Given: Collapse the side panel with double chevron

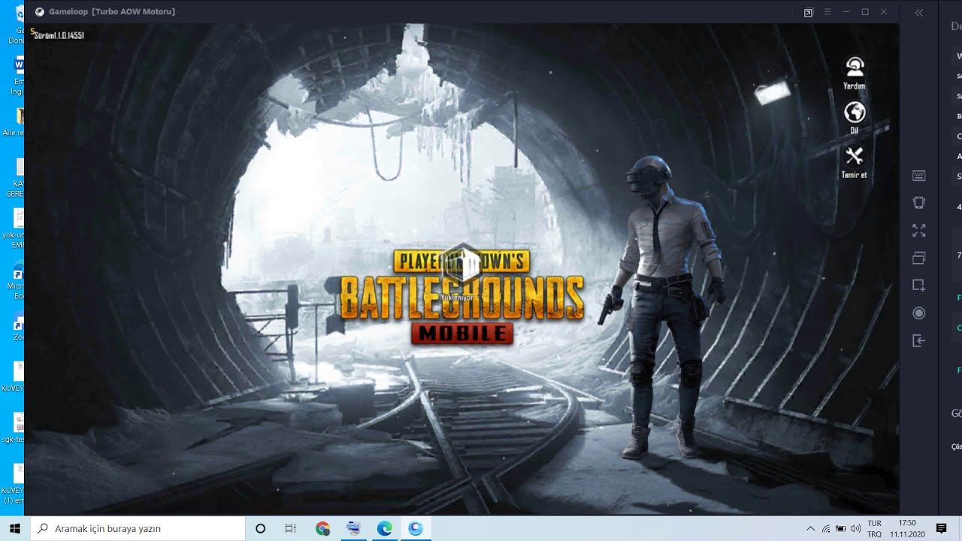Looking at the screenshot, I should point(919,13).
